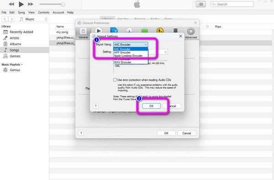The width and height of the screenshot is (274, 180).
Task: Click the volume slider knob
Action: [63, 4]
